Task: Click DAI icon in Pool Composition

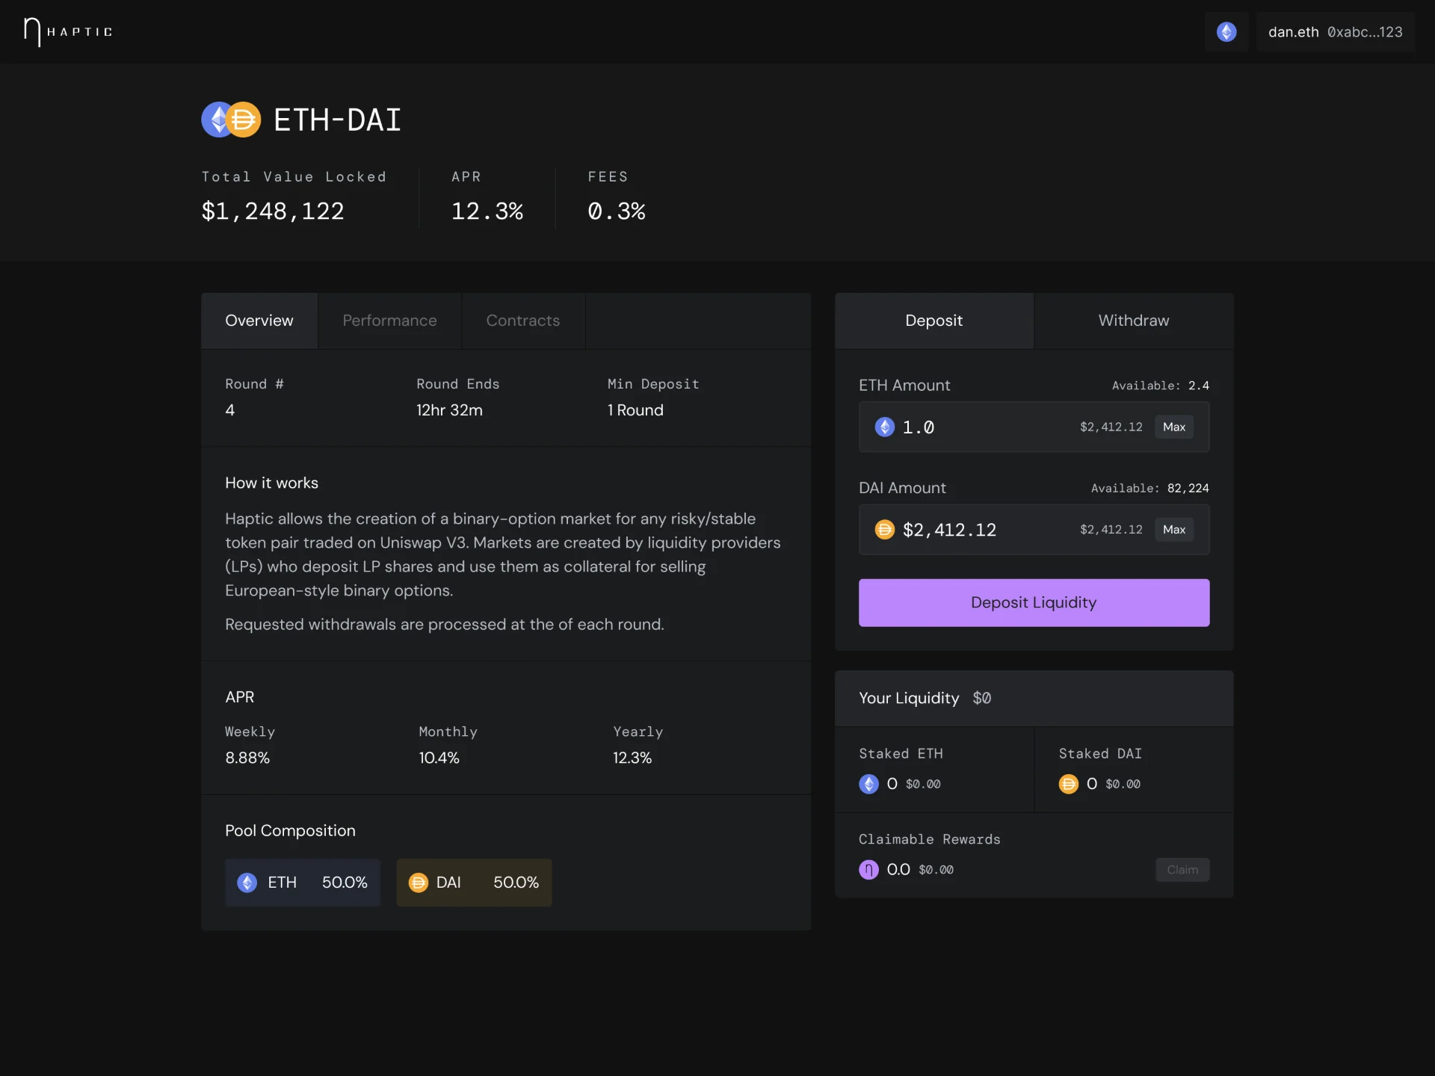Action: (x=418, y=882)
